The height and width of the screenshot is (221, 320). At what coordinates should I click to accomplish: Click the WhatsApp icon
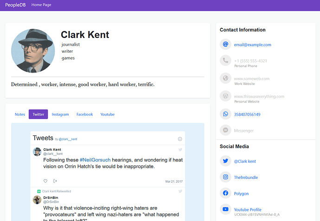click(x=225, y=114)
